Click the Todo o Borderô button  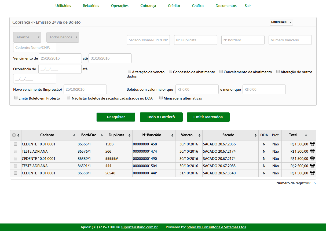click(161, 117)
